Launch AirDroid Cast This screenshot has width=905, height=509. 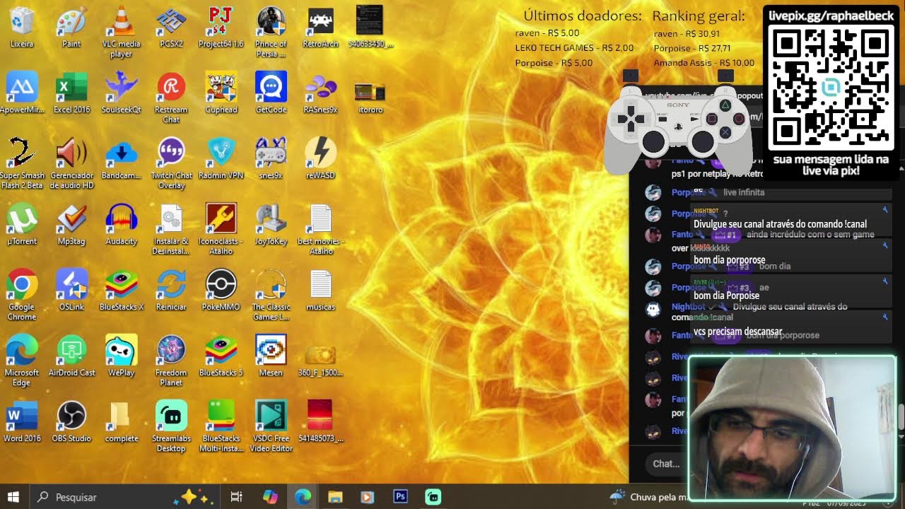pos(71,356)
